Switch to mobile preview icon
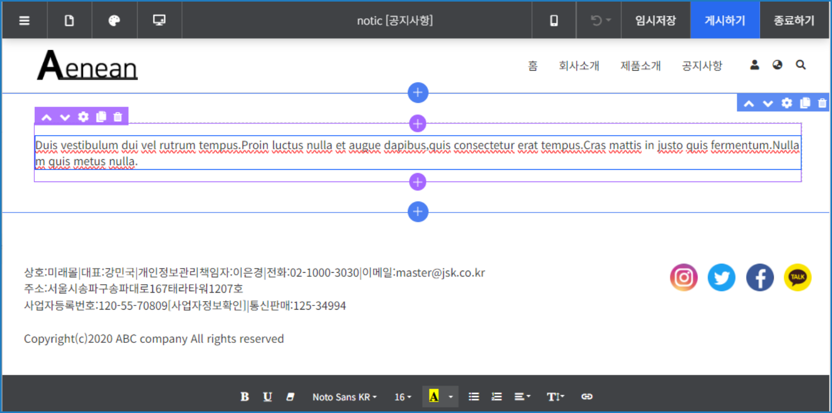 [x=553, y=21]
